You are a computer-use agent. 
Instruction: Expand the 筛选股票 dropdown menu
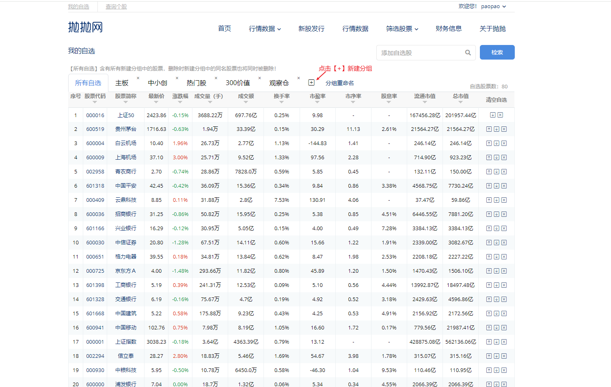[417, 29]
